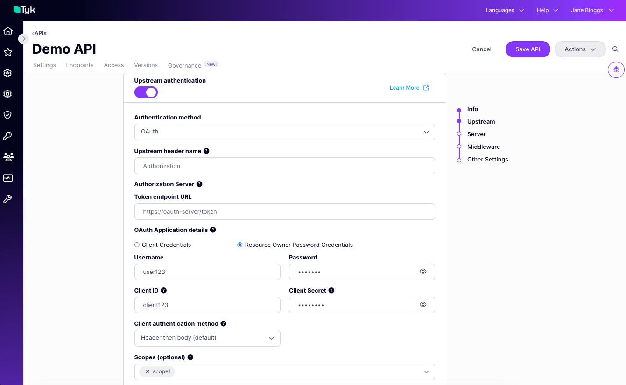Click the external link icon beside Learn More
This screenshot has width=626, height=385.
(x=426, y=88)
